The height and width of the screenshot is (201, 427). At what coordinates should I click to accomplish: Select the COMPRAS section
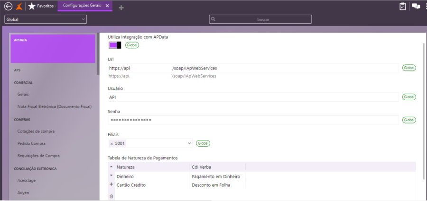coord(22,119)
